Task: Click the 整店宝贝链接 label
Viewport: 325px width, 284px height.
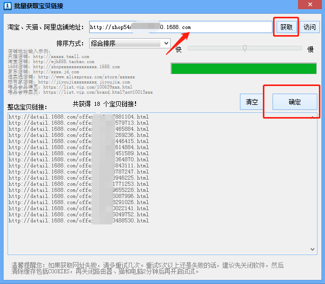Action: click(27, 107)
